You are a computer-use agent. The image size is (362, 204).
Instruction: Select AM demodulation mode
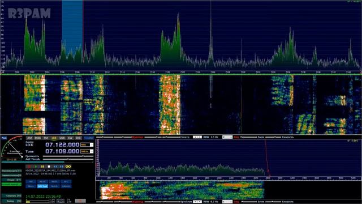click(29, 138)
